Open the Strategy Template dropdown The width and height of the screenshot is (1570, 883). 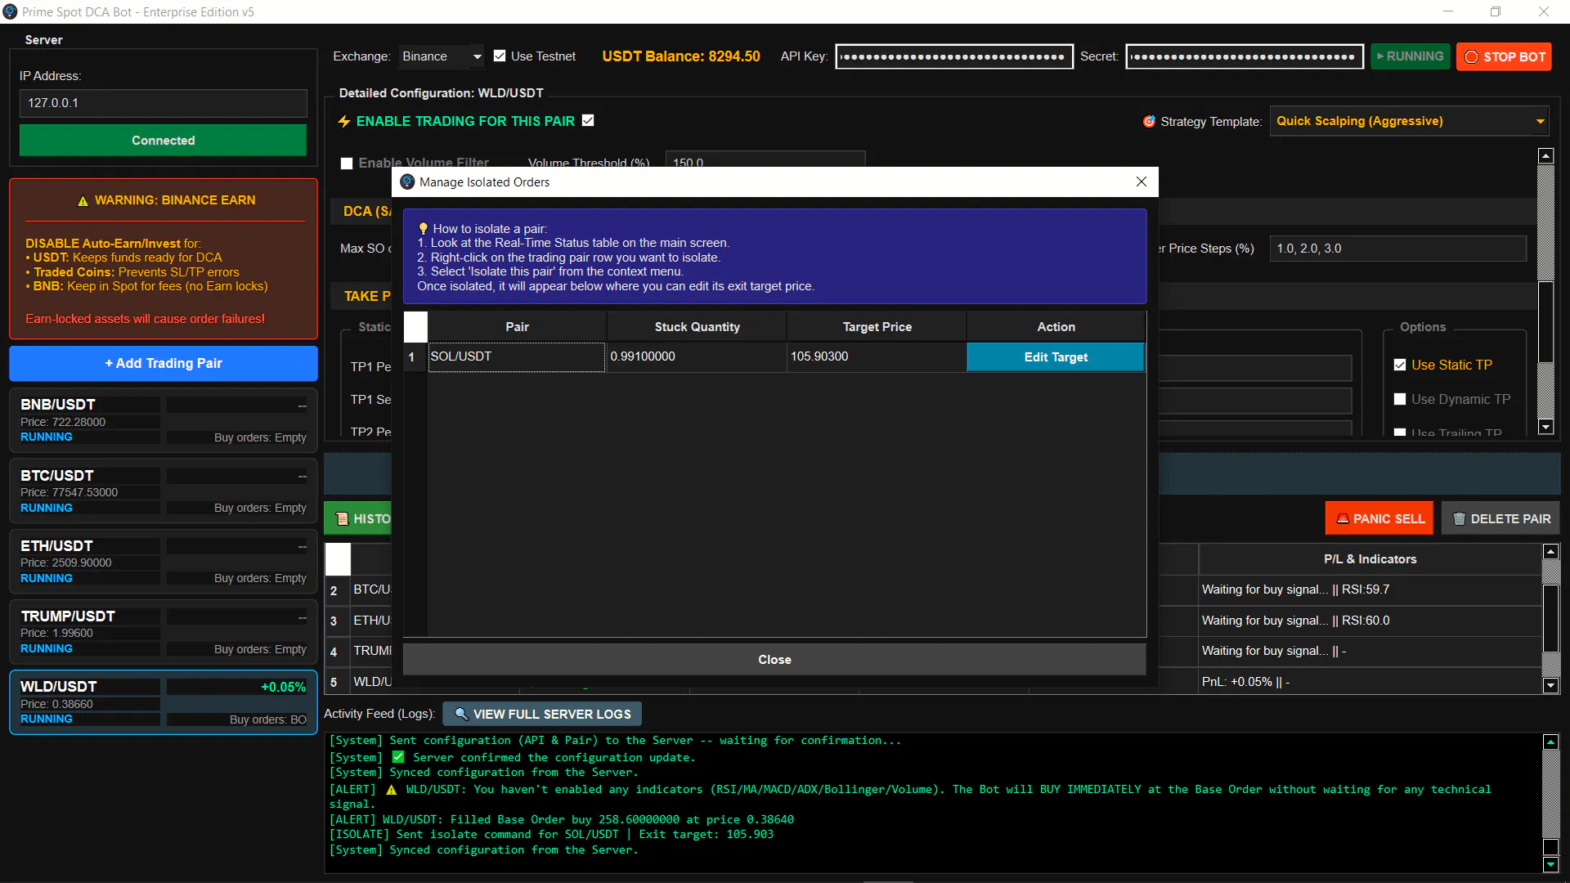coord(1410,121)
